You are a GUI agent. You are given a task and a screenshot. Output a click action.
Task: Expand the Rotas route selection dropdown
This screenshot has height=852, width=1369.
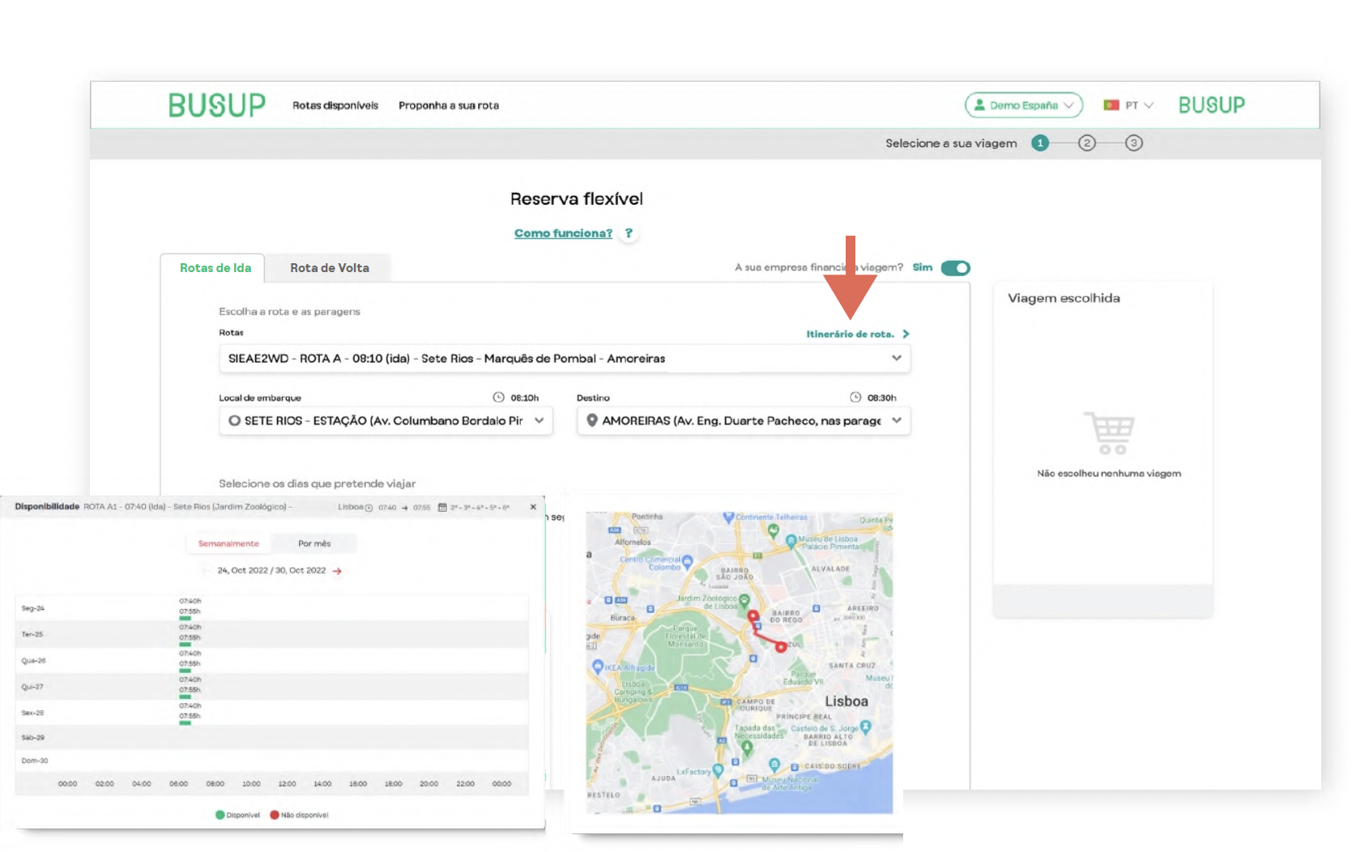[565, 359]
